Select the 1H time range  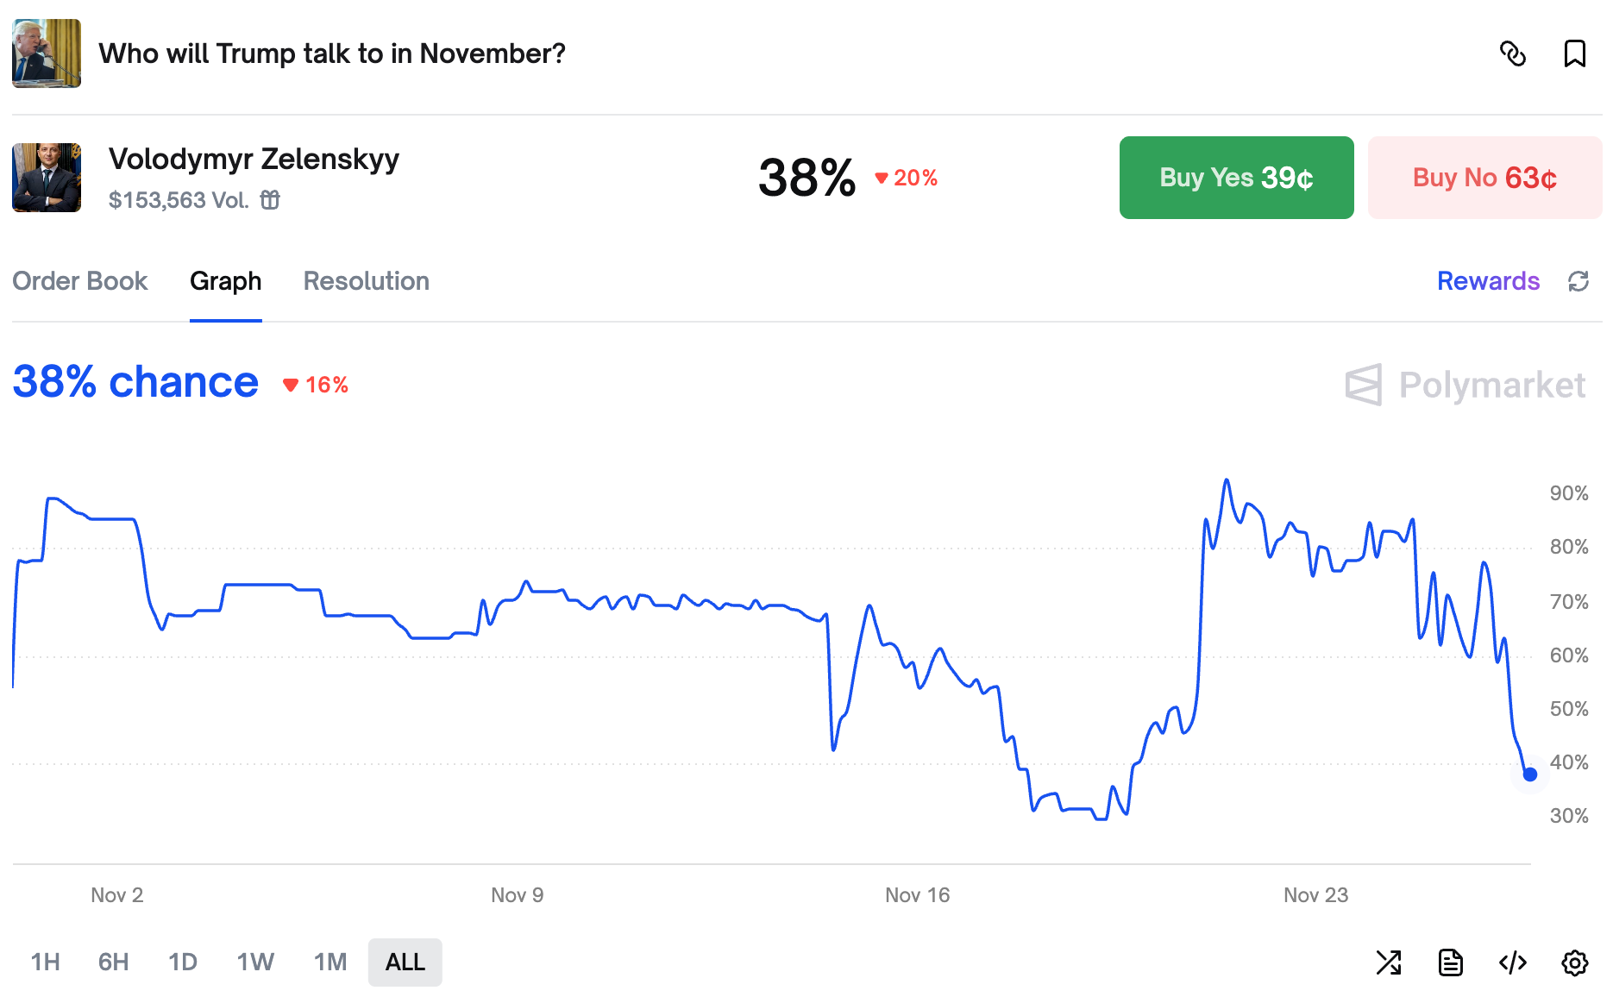pos(46,962)
